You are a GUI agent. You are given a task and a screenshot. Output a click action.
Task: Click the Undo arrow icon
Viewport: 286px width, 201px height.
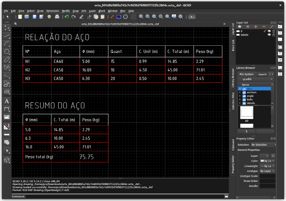(67, 17)
